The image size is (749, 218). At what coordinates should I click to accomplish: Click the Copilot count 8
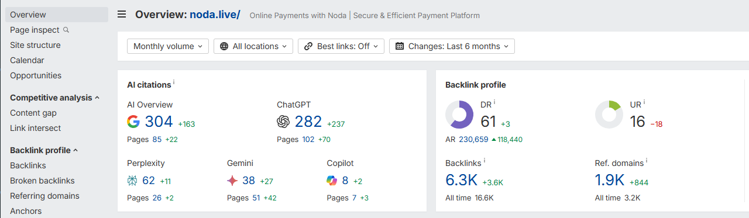pos(345,181)
